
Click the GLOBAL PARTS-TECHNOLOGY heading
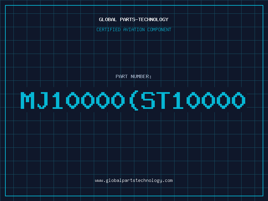(x=134, y=19)
